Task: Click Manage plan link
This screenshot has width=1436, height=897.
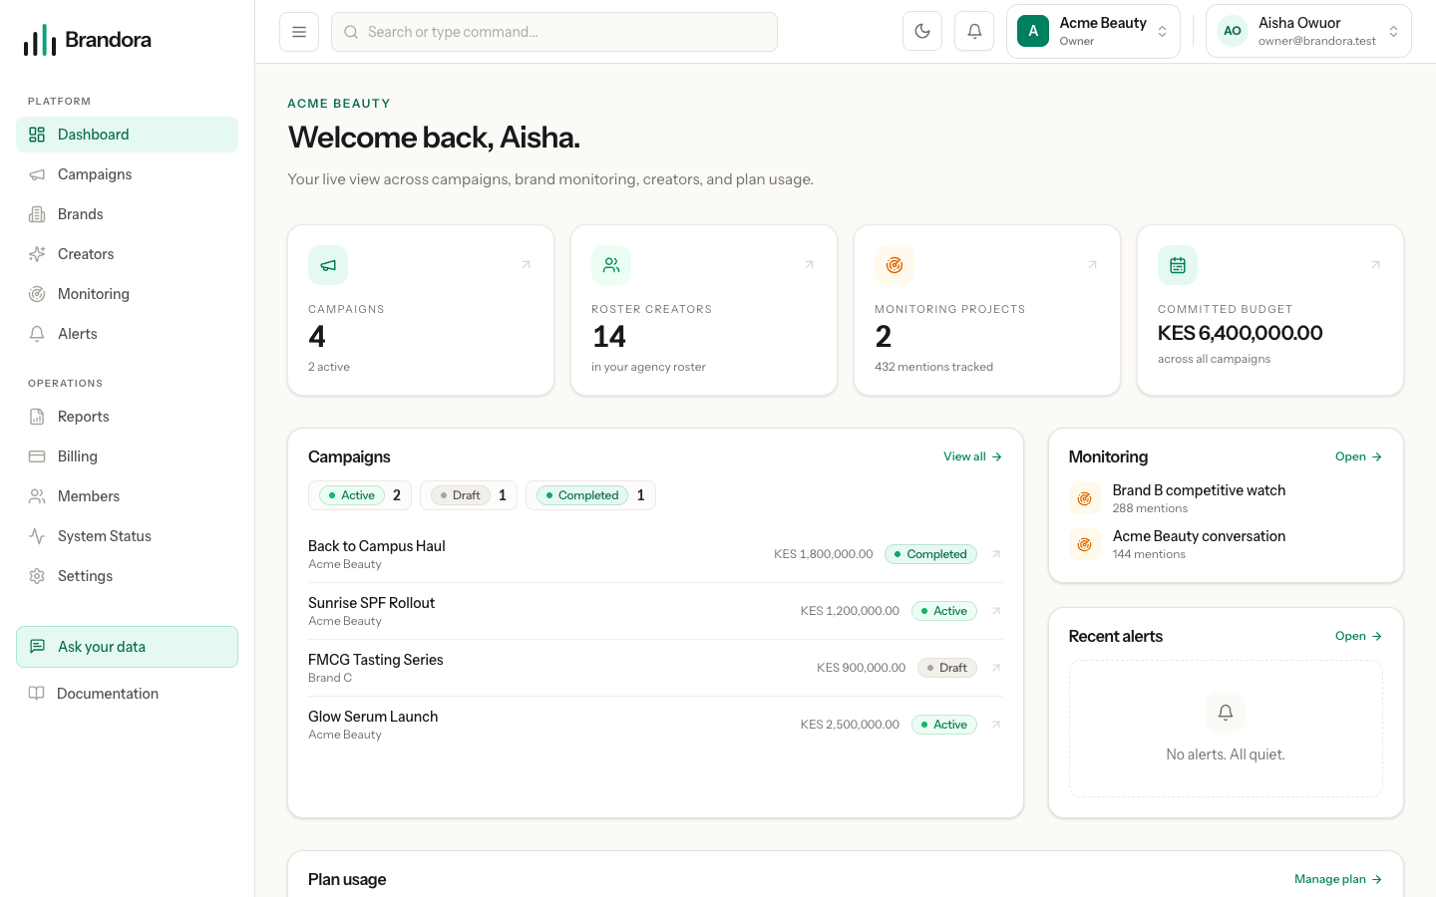Action: [1338, 879]
